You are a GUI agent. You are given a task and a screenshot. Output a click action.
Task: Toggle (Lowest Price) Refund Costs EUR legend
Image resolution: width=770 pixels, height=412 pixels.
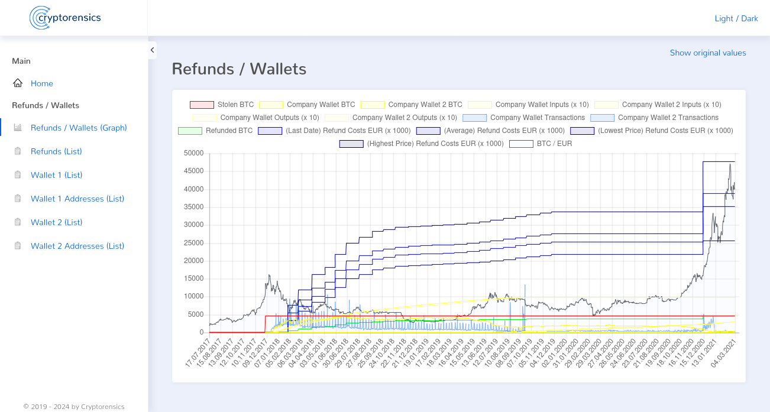point(652,131)
